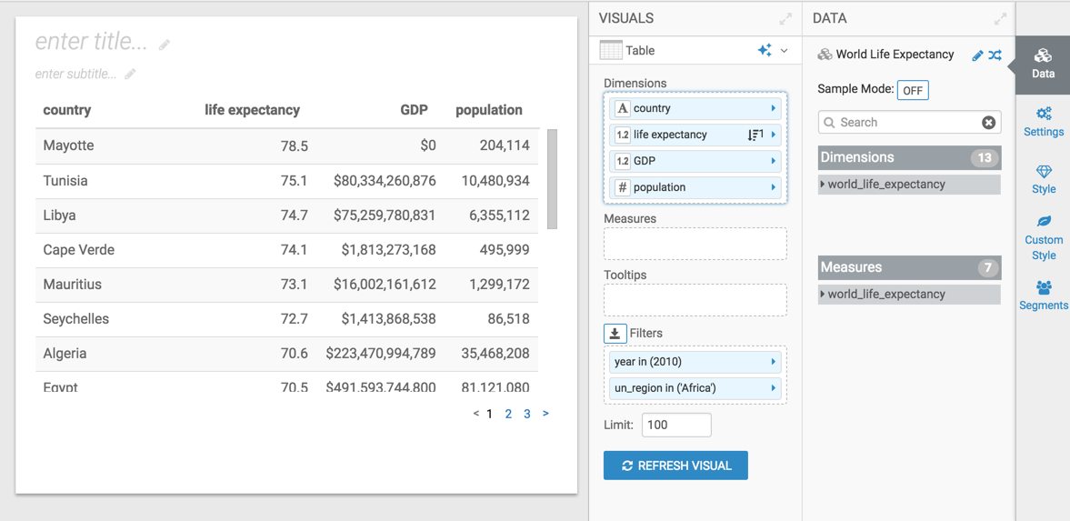
Task: Click the Filters download arrow icon
Action: click(615, 334)
